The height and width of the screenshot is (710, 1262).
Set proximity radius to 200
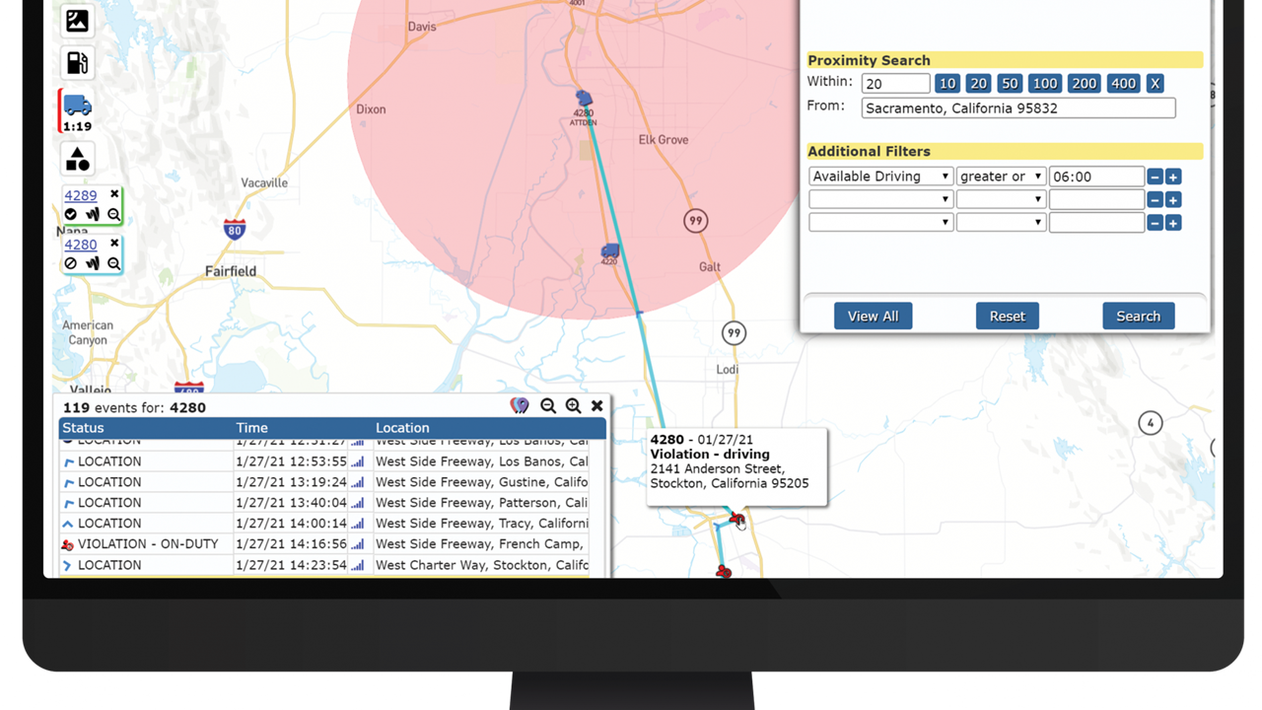[1085, 84]
